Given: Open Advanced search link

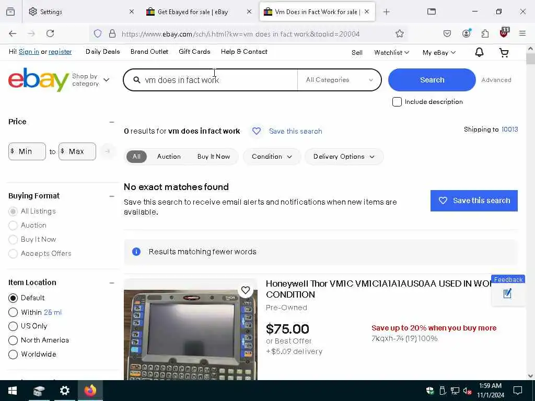Looking at the screenshot, I should (496, 80).
